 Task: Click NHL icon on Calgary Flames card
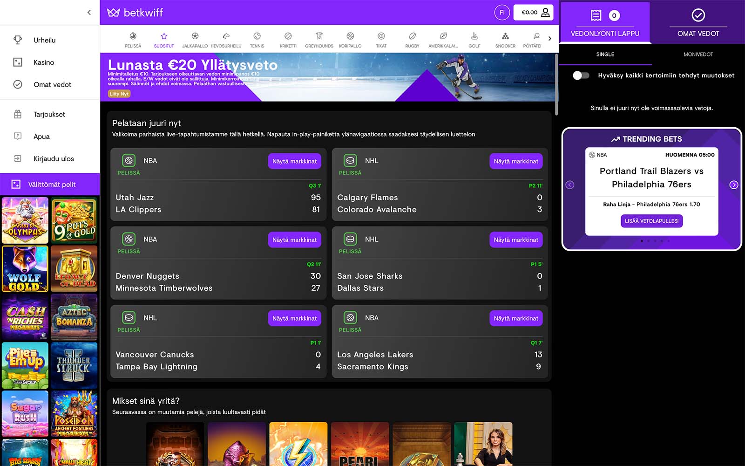351,160
